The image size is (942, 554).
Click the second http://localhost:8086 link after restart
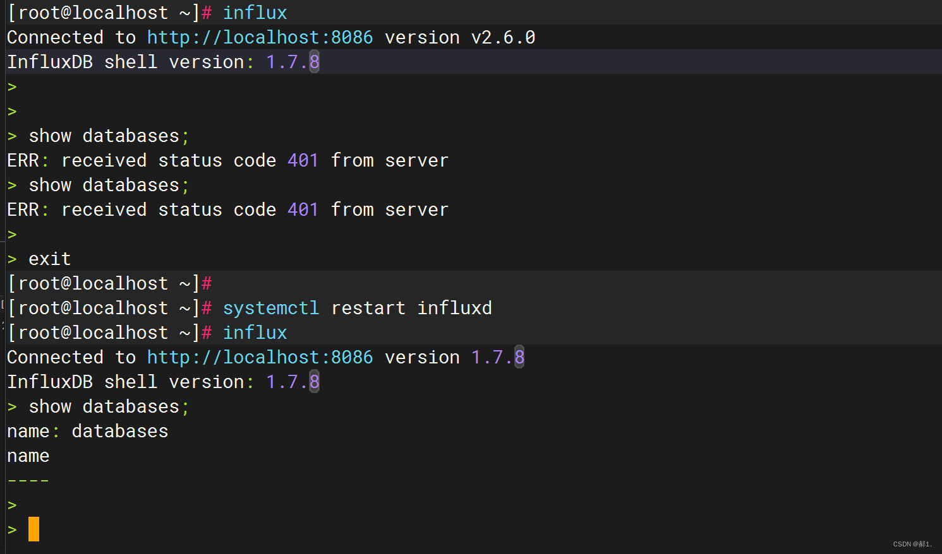point(260,357)
